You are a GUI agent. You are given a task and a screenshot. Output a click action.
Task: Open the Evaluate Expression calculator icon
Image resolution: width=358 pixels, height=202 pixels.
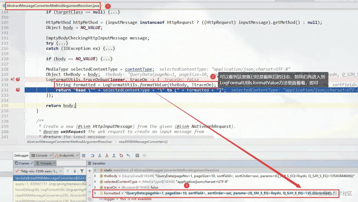tap(137, 155)
